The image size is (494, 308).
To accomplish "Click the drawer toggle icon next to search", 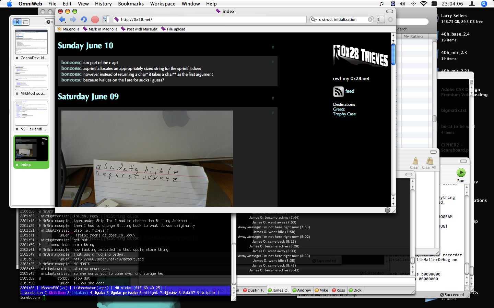I will pyautogui.click(x=380, y=20).
